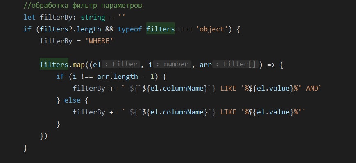Click the 'WHERE' string literal
The height and width of the screenshot is (163, 356).
[x=99, y=41]
